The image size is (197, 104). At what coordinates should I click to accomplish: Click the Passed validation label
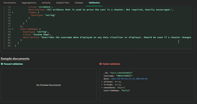point(13,64)
